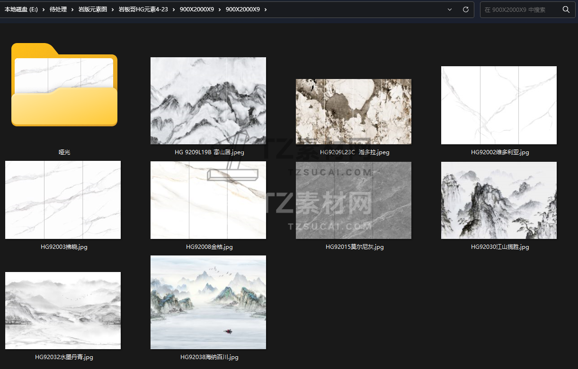Expand chevron after 岩版元素图 breadcrumb
The image size is (578, 369).
click(113, 9)
